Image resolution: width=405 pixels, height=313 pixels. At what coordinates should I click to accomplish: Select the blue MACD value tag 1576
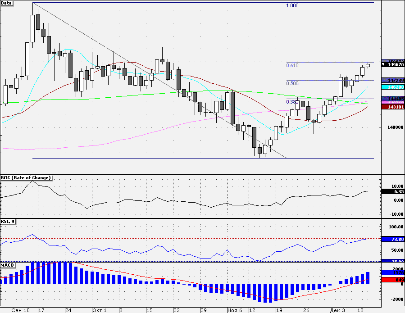[x=393, y=272]
